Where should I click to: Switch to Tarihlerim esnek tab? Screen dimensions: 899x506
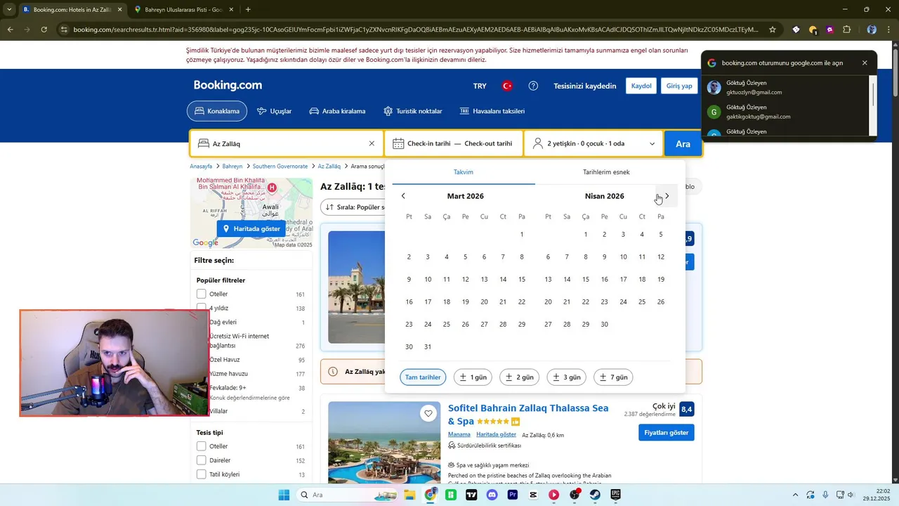pos(606,172)
